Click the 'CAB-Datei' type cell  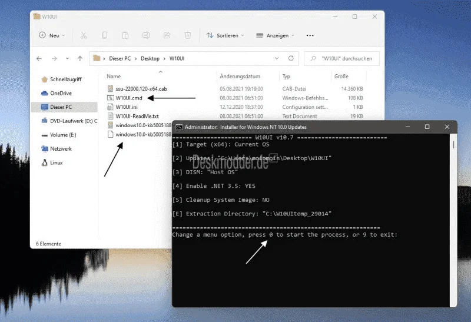tap(294, 89)
